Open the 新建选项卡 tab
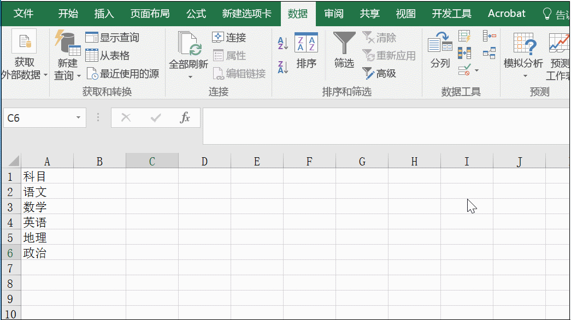 click(247, 14)
